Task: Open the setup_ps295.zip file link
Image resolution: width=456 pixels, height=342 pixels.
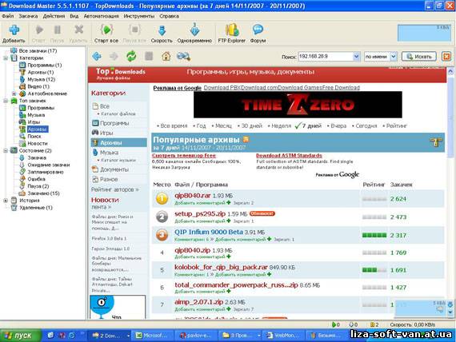Action: [x=200, y=213]
